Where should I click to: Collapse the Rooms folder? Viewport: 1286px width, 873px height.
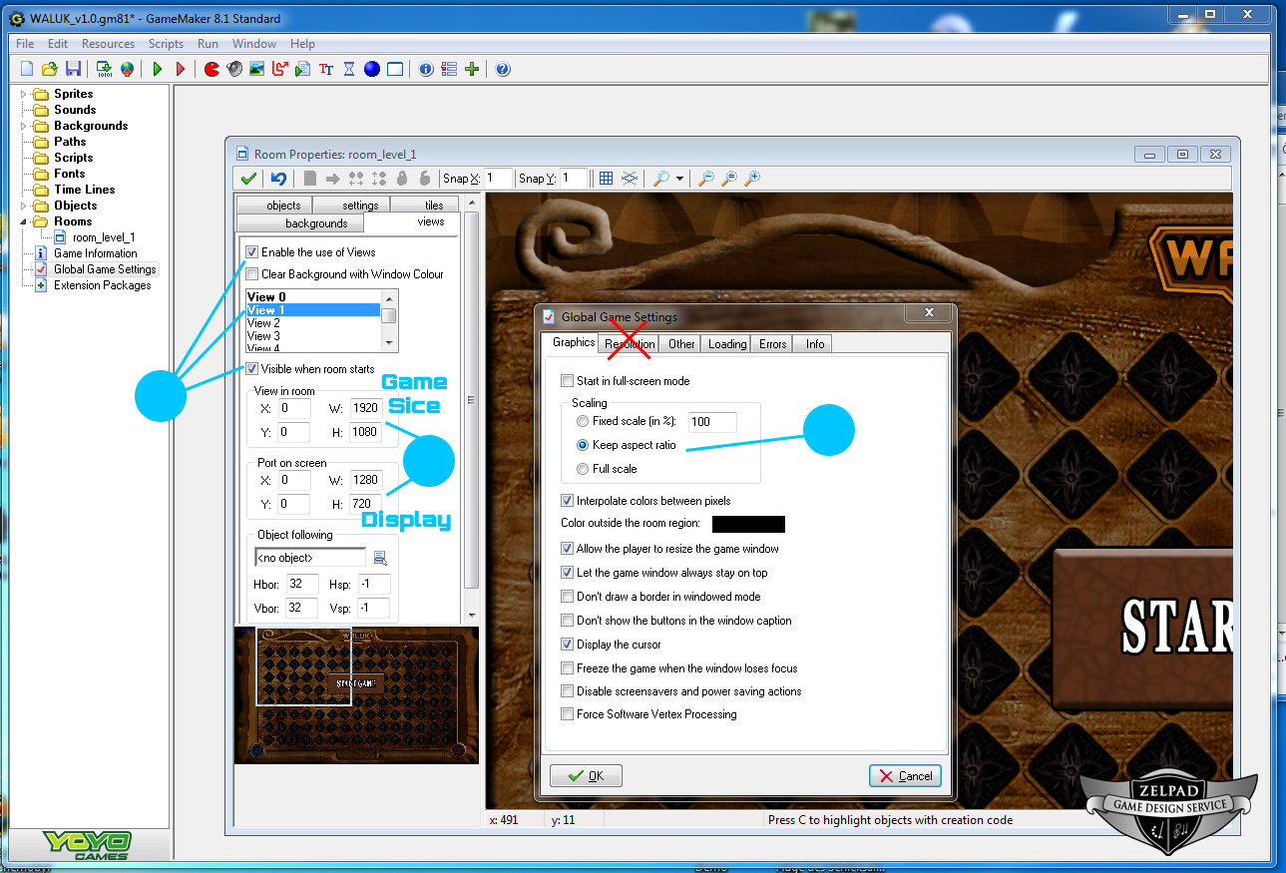click(24, 221)
